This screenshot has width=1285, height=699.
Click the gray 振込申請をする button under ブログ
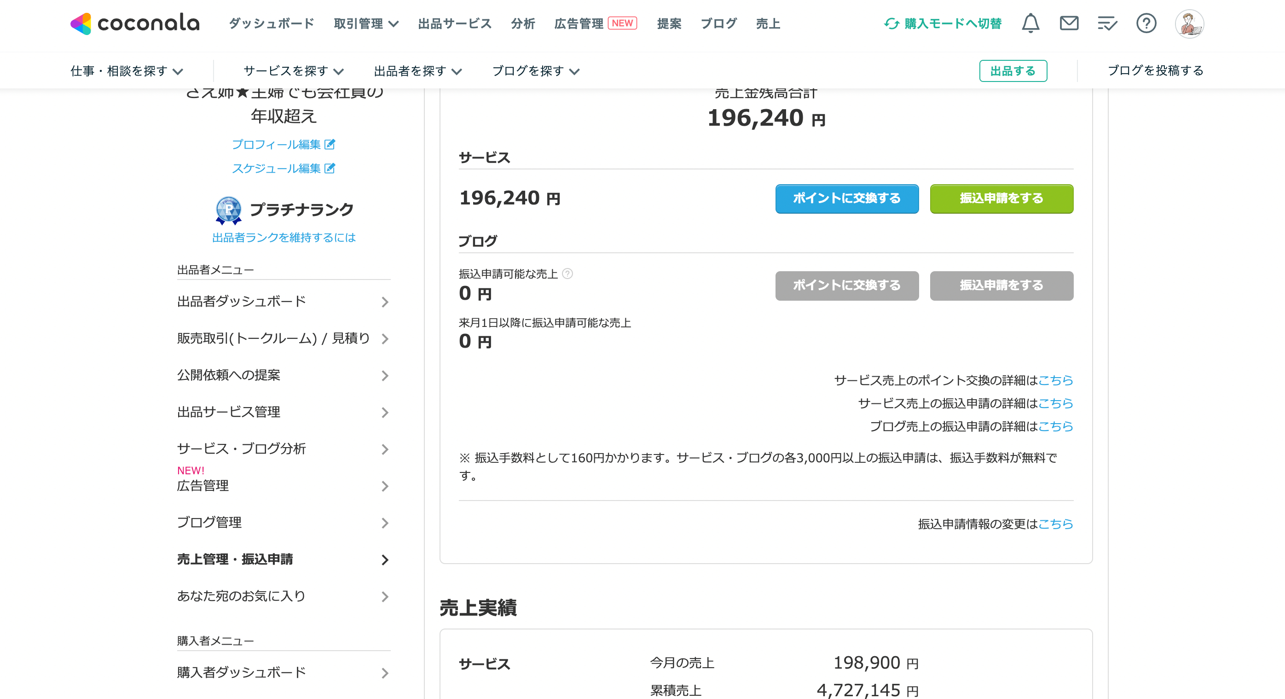[x=1001, y=285]
